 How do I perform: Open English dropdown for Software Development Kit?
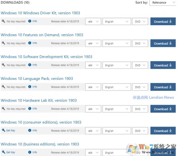116,65
